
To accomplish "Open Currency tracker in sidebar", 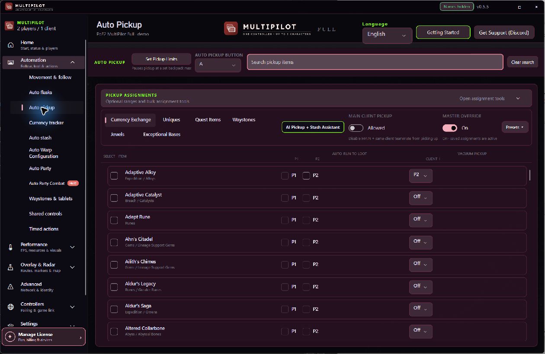I will coord(46,123).
